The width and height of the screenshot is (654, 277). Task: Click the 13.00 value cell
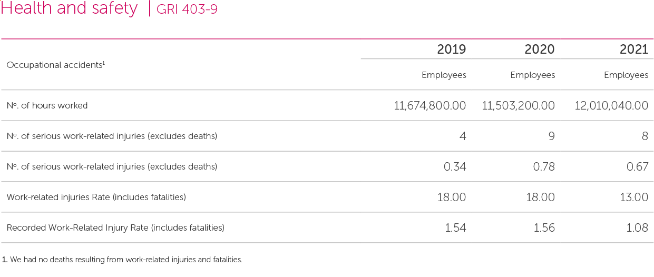point(634,197)
